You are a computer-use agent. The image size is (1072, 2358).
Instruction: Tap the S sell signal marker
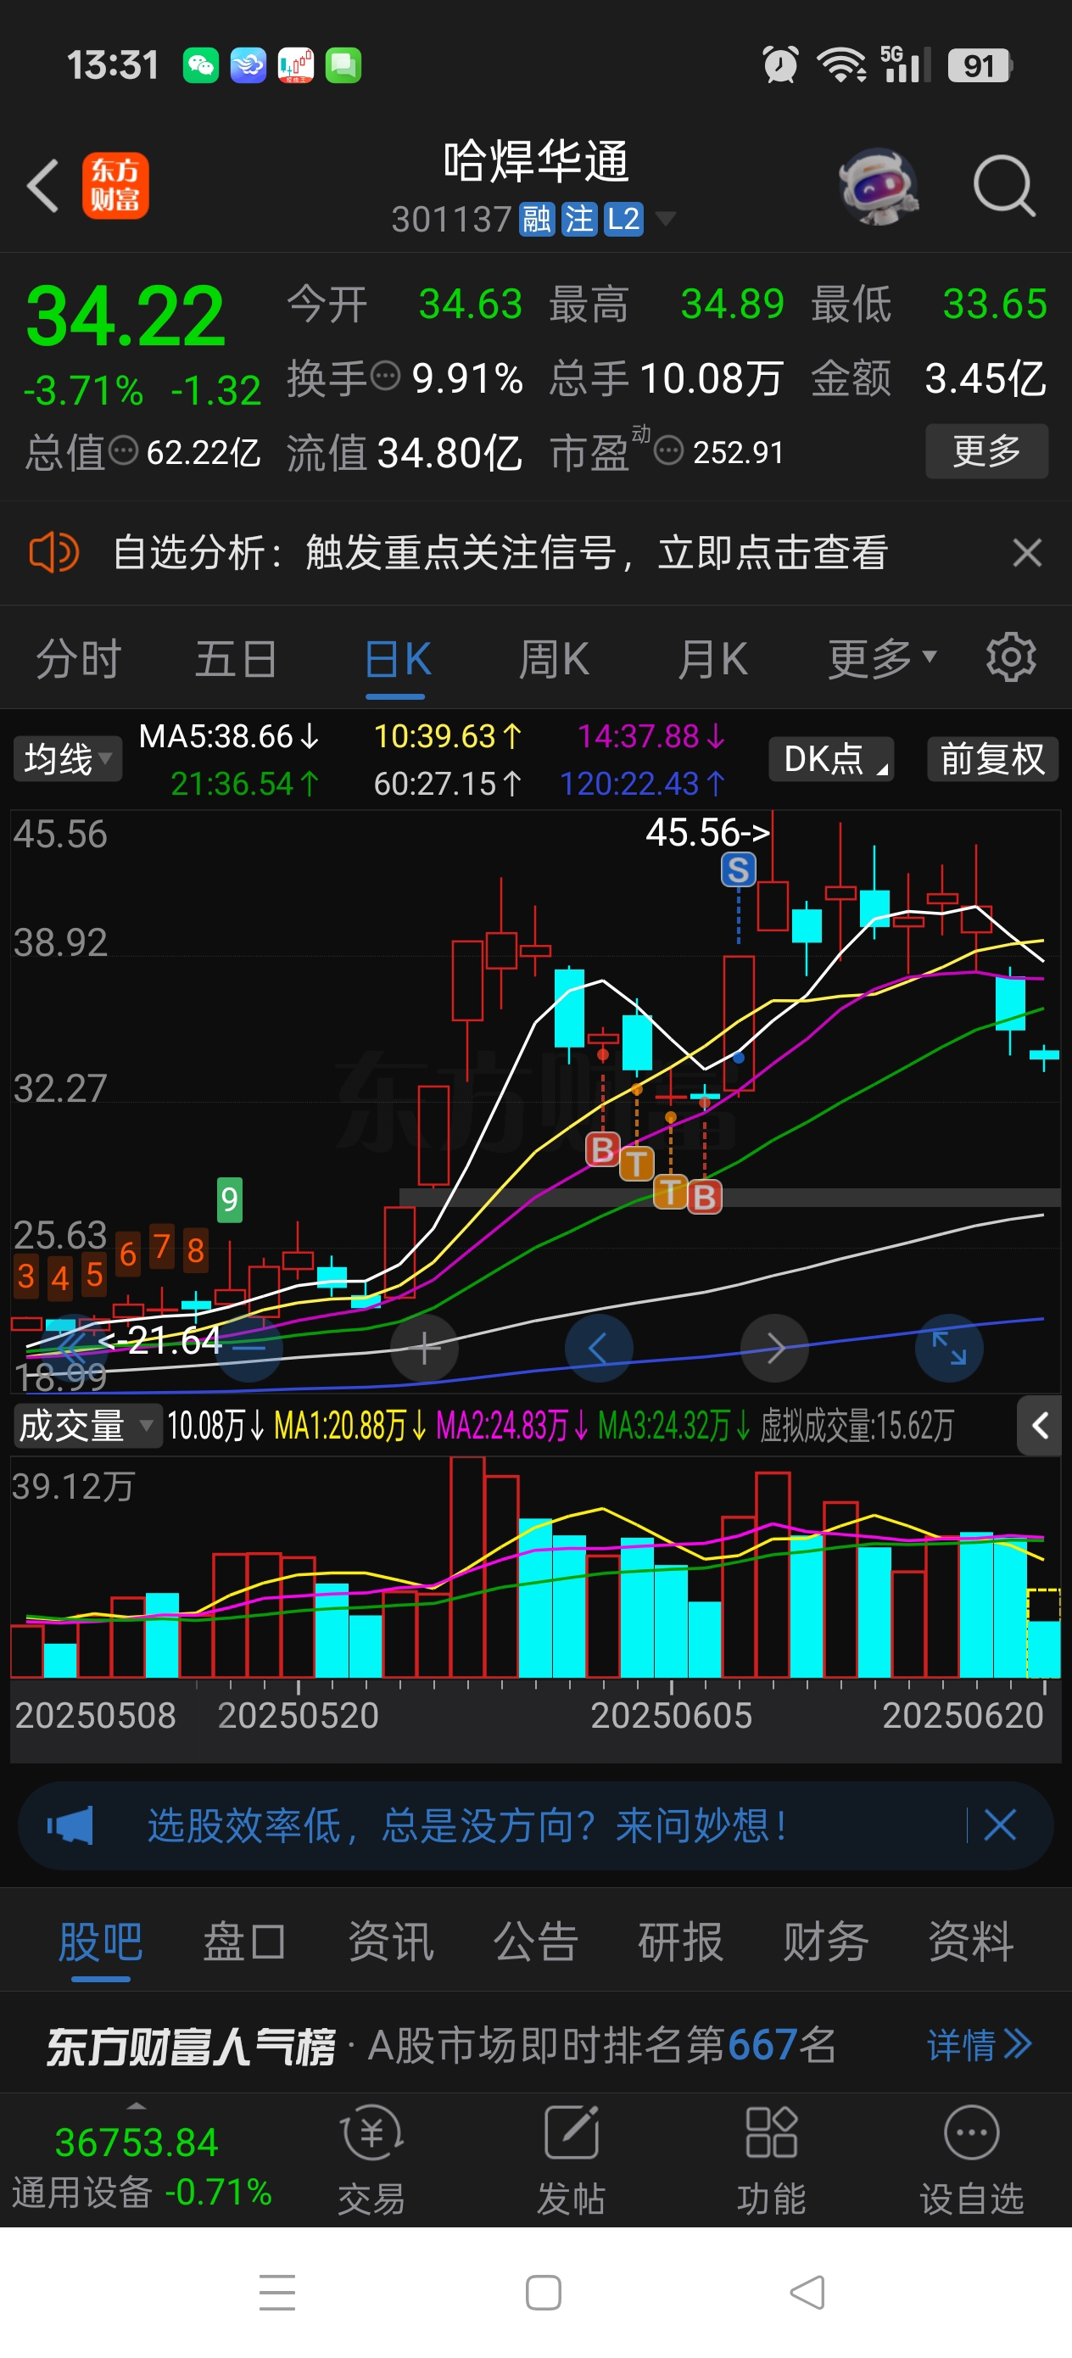pos(739,869)
